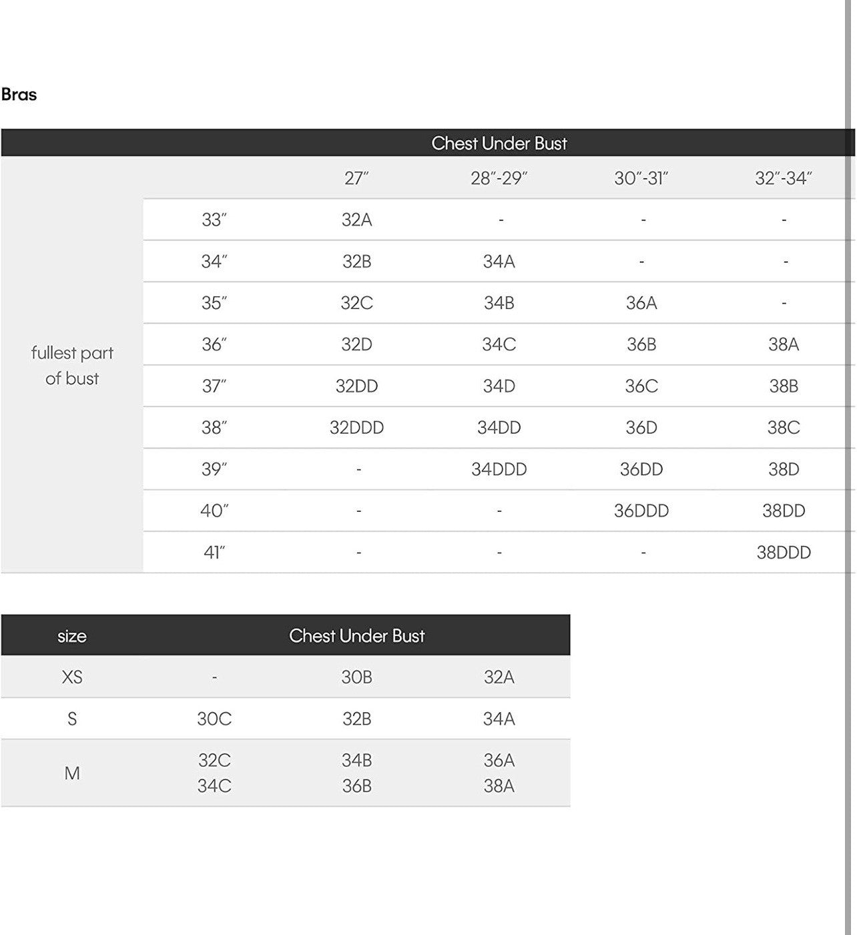857x935 pixels.
Task: Select the 30B cell in XS row
Action: [x=356, y=677]
